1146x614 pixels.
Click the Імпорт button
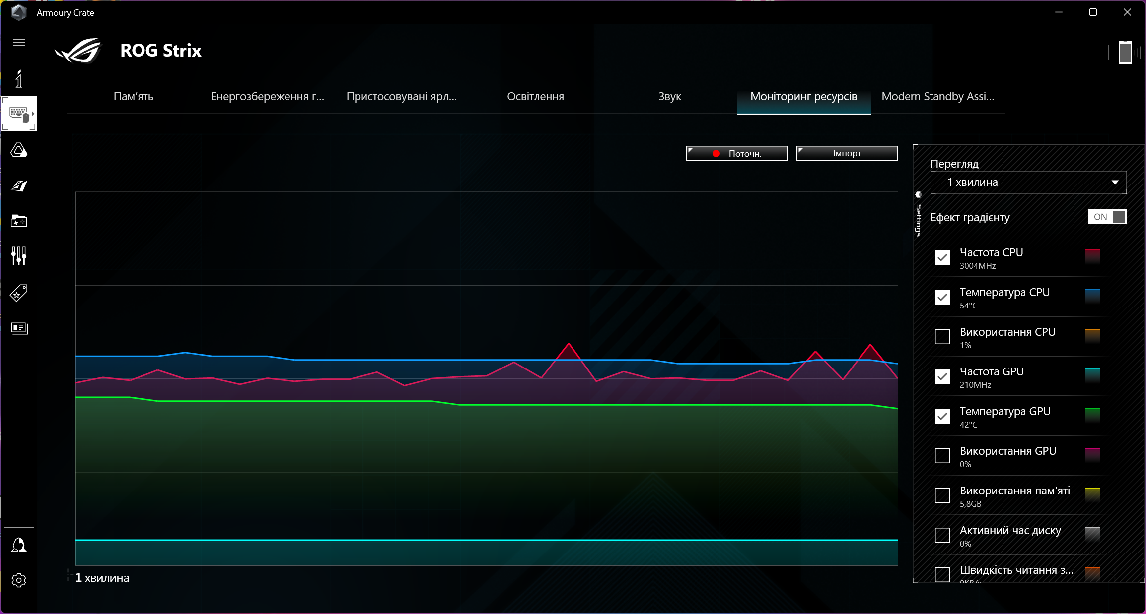(847, 153)
